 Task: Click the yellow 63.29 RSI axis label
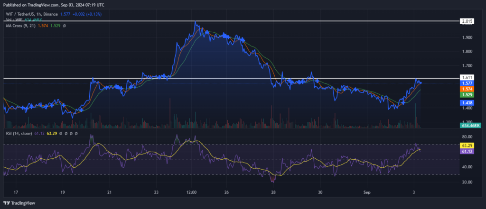pyautogui.click(x=467, y=145)
